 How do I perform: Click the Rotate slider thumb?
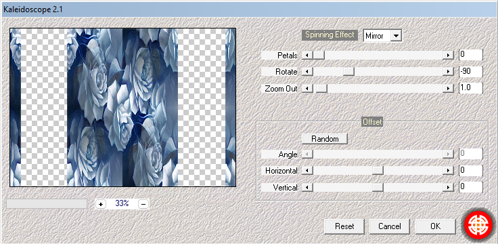(x=348, y=72)
